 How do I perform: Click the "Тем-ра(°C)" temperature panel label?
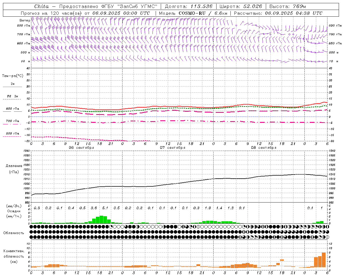pos(13,76)
